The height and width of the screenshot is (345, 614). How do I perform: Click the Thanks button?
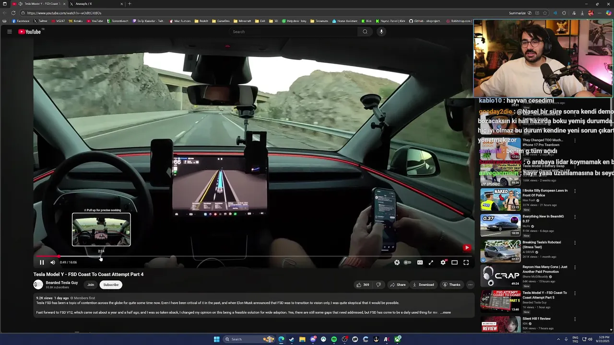pyautogui.click(x=451, y=285)
